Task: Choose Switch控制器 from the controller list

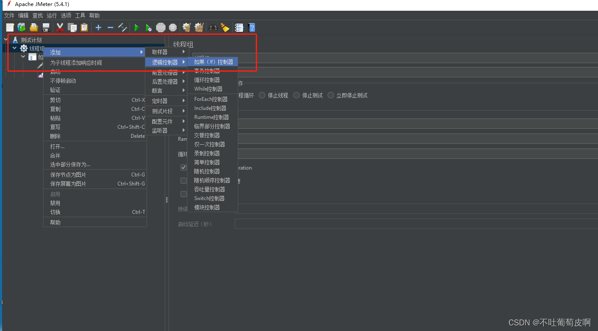Action: 213,198
